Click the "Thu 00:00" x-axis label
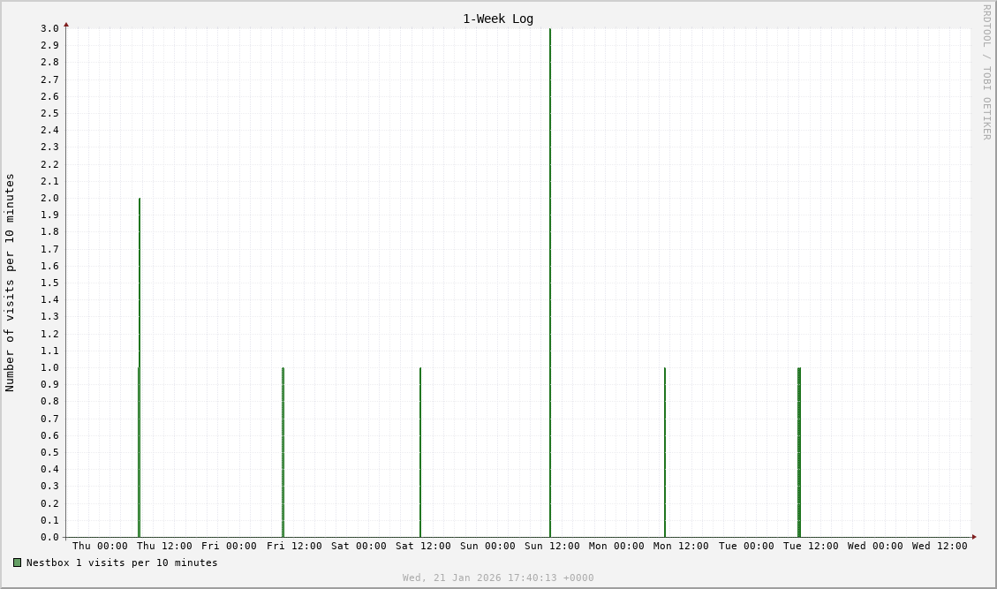The image size is (997, 589). 100,546
